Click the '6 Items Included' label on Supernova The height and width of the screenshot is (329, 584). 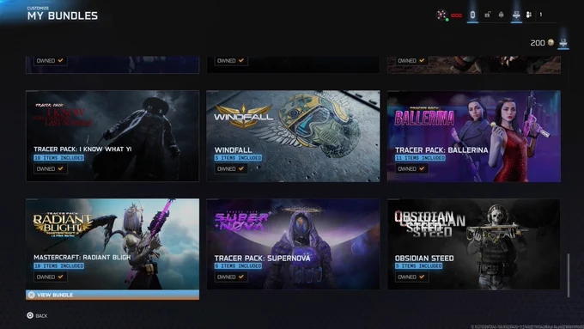coord(238,266)
